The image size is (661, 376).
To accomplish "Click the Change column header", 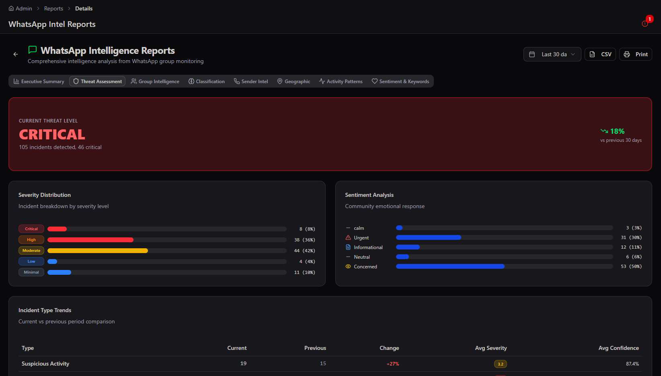I will (x=389, y=348).
